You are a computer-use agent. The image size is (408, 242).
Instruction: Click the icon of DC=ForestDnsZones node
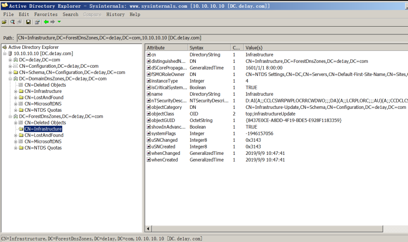(16, 117)
